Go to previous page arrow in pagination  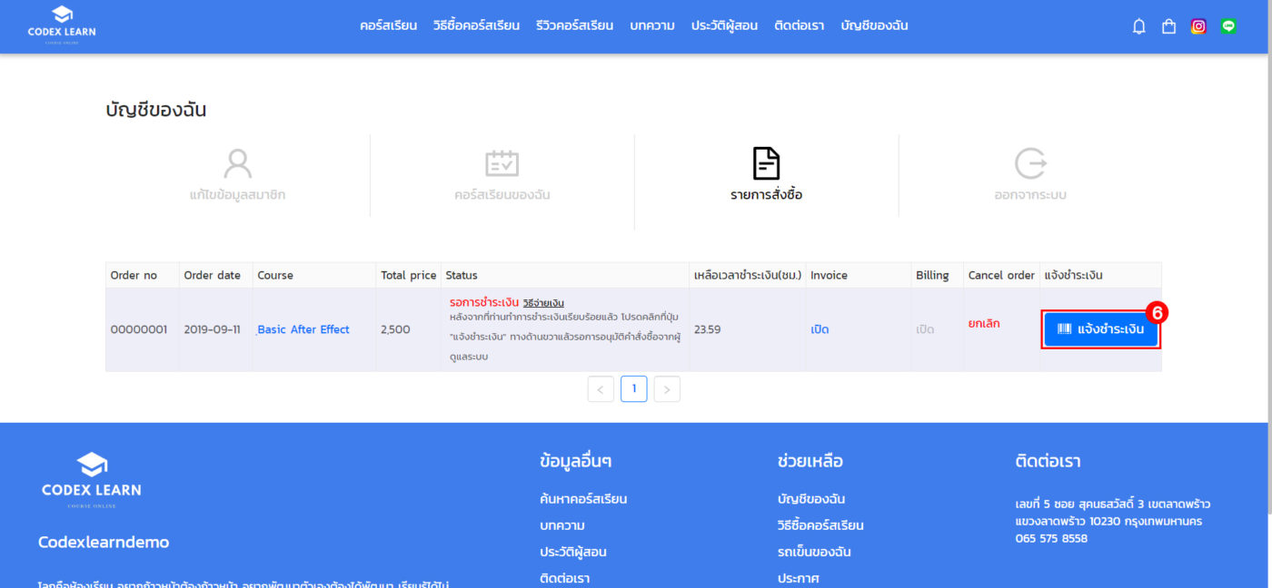point(601,389)
